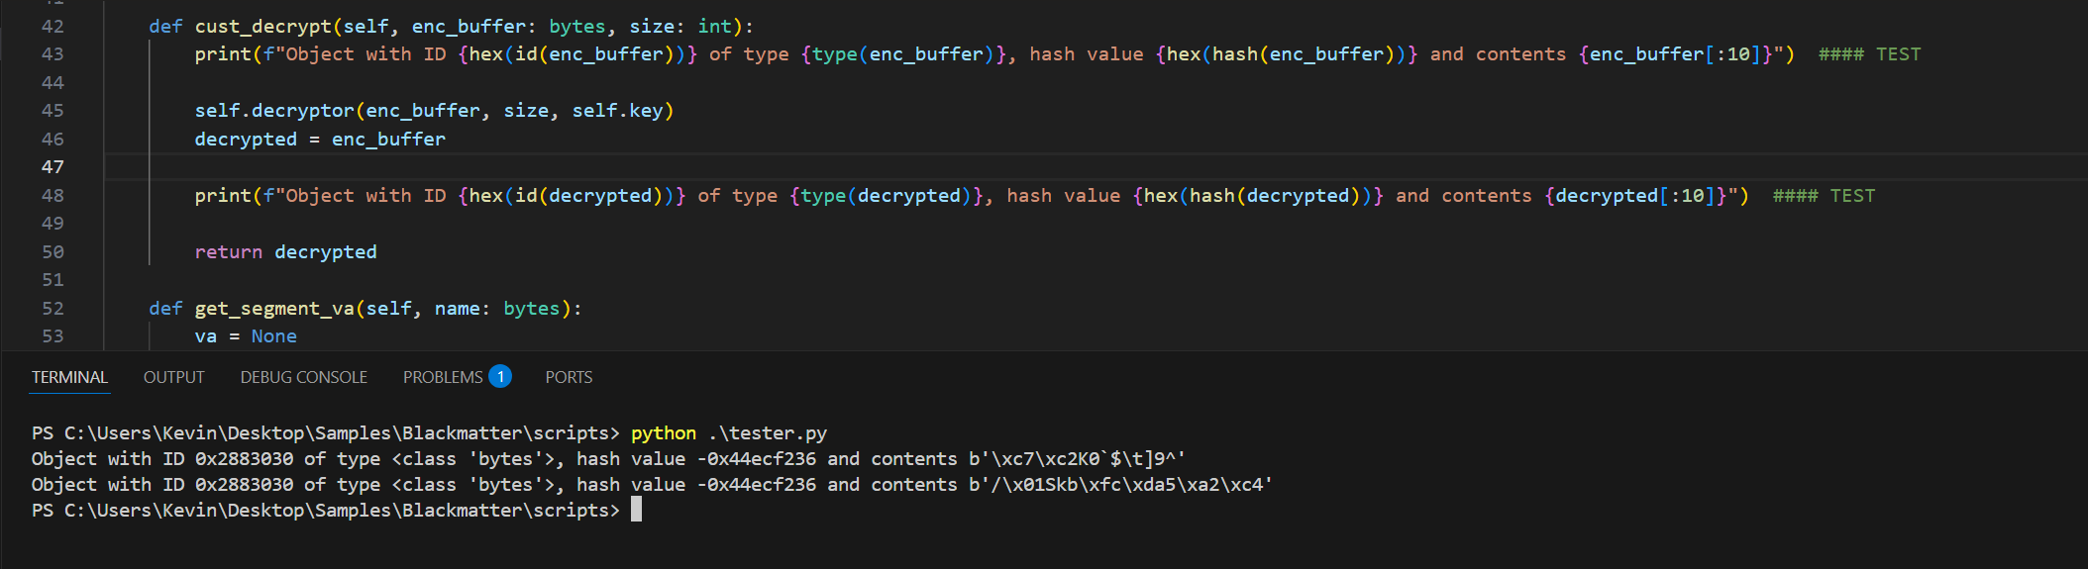Place cursor on cust_decrypt function name
2088x569 pixels.
click(x=262, y=27)
